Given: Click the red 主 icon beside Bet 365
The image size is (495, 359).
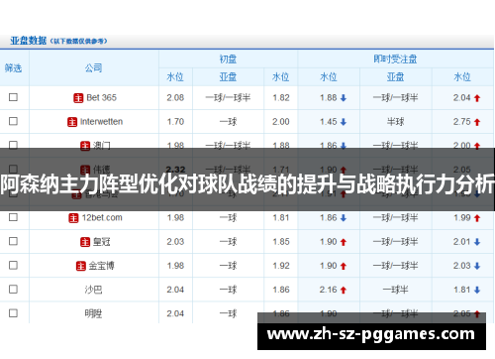Looking at the screenshot, I should click(78, 98).
